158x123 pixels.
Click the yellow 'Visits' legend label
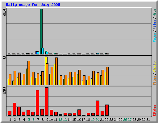(155, 67)
